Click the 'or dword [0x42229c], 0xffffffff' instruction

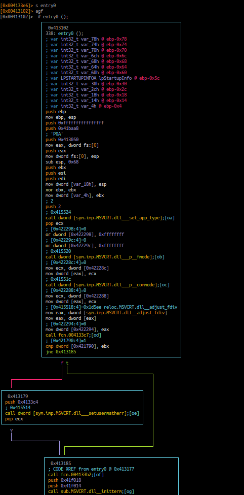(x=85, y=246)
